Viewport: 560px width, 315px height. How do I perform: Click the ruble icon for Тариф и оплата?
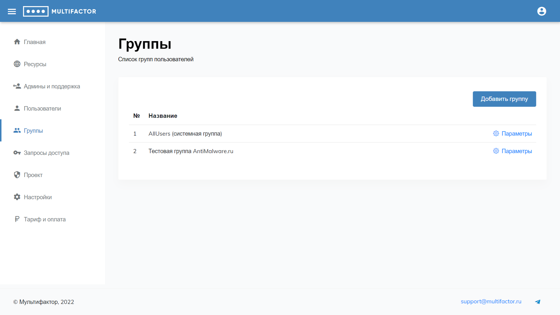pyautogui.click(x=17, y=219)
